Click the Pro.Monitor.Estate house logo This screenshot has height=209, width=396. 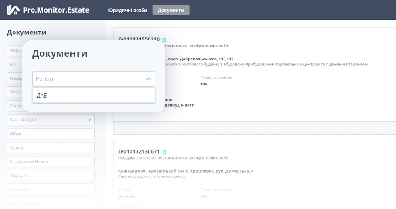14,10
